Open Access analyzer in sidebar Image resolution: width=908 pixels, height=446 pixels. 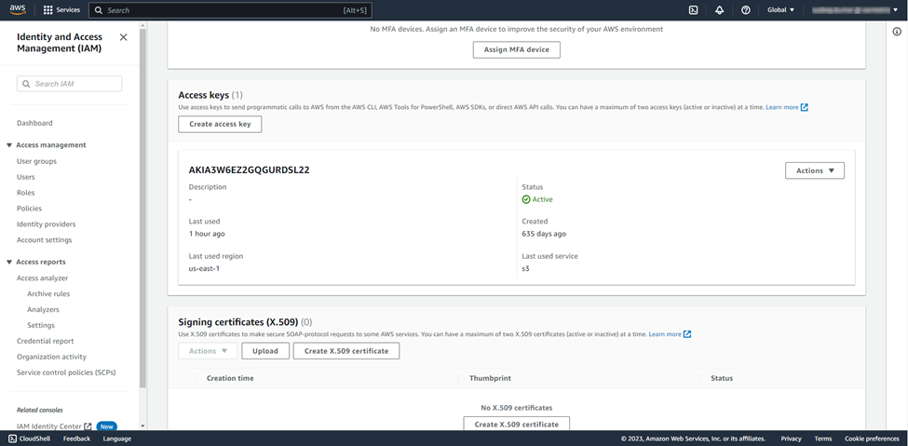(x=42, y=278)
